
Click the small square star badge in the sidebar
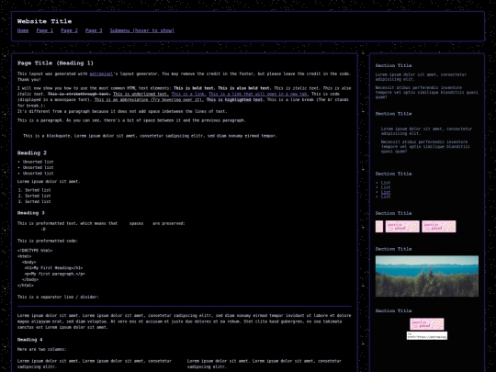tap(379, 227)
